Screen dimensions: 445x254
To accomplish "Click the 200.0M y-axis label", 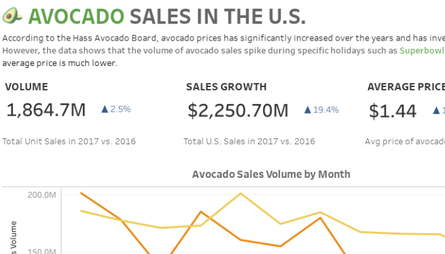I will pyautogui.click(x=42, y=195).
